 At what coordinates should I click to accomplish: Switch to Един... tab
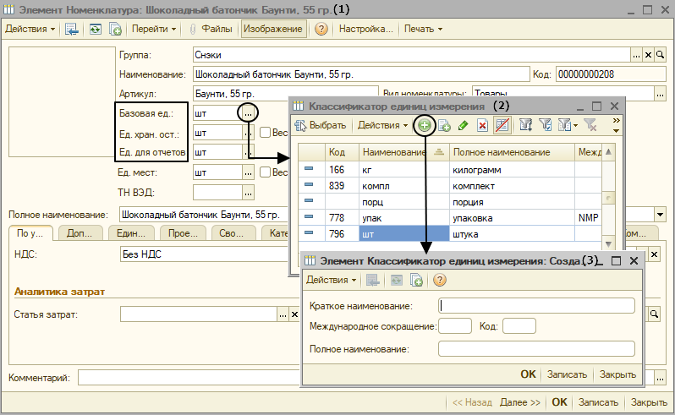pyautogui.click(x=131, y=233)
